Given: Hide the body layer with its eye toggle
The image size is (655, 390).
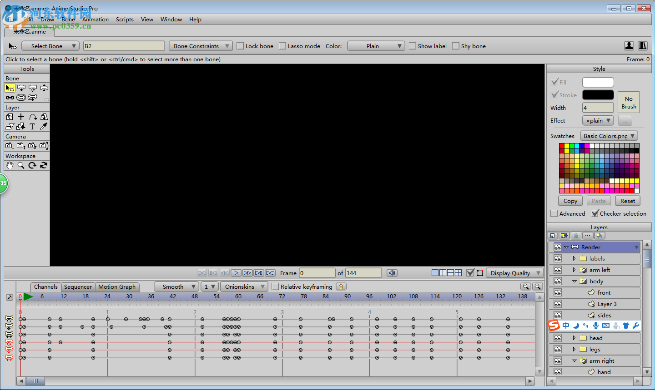Looking at the screenshot, I should (x=557, y=281).
